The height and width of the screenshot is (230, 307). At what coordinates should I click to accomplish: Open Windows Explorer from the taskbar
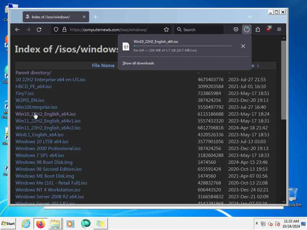pyautogui.click(x=55, y=223)
